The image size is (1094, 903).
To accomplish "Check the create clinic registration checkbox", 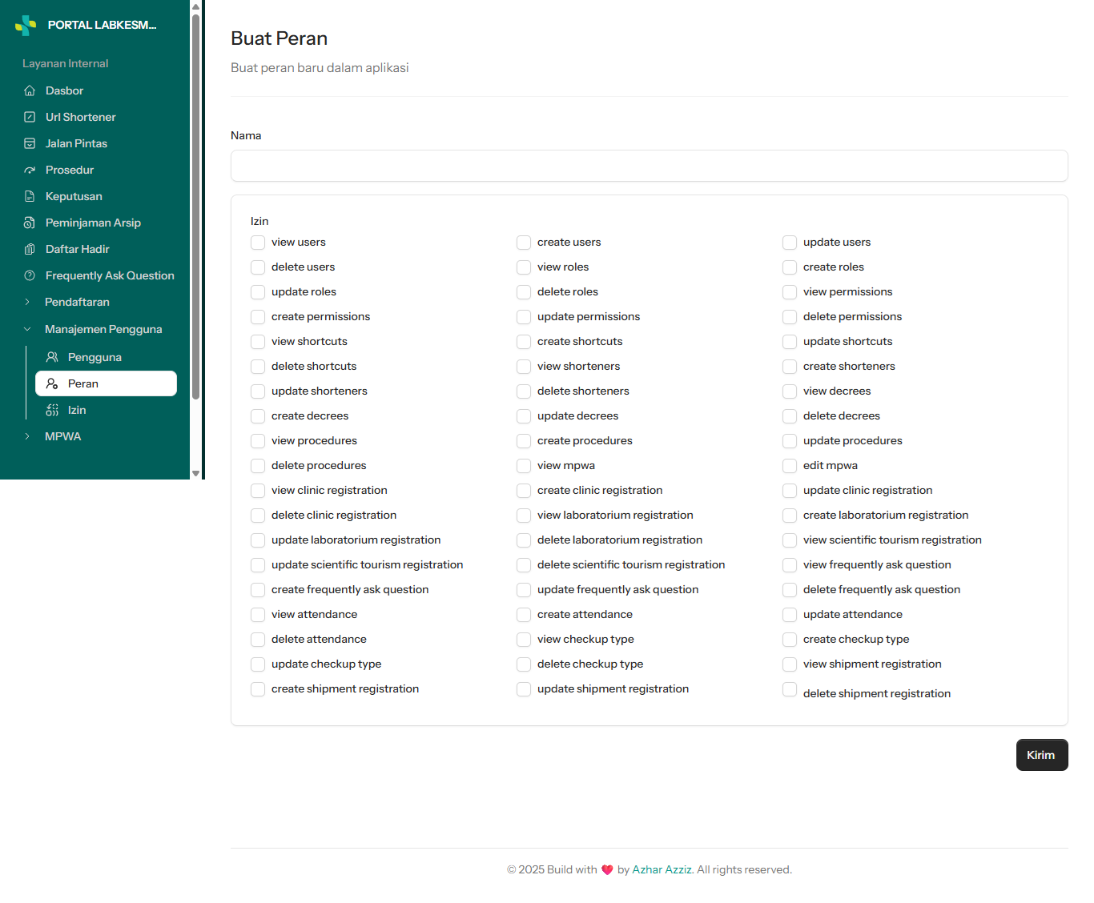I will [x=524, y=491].
